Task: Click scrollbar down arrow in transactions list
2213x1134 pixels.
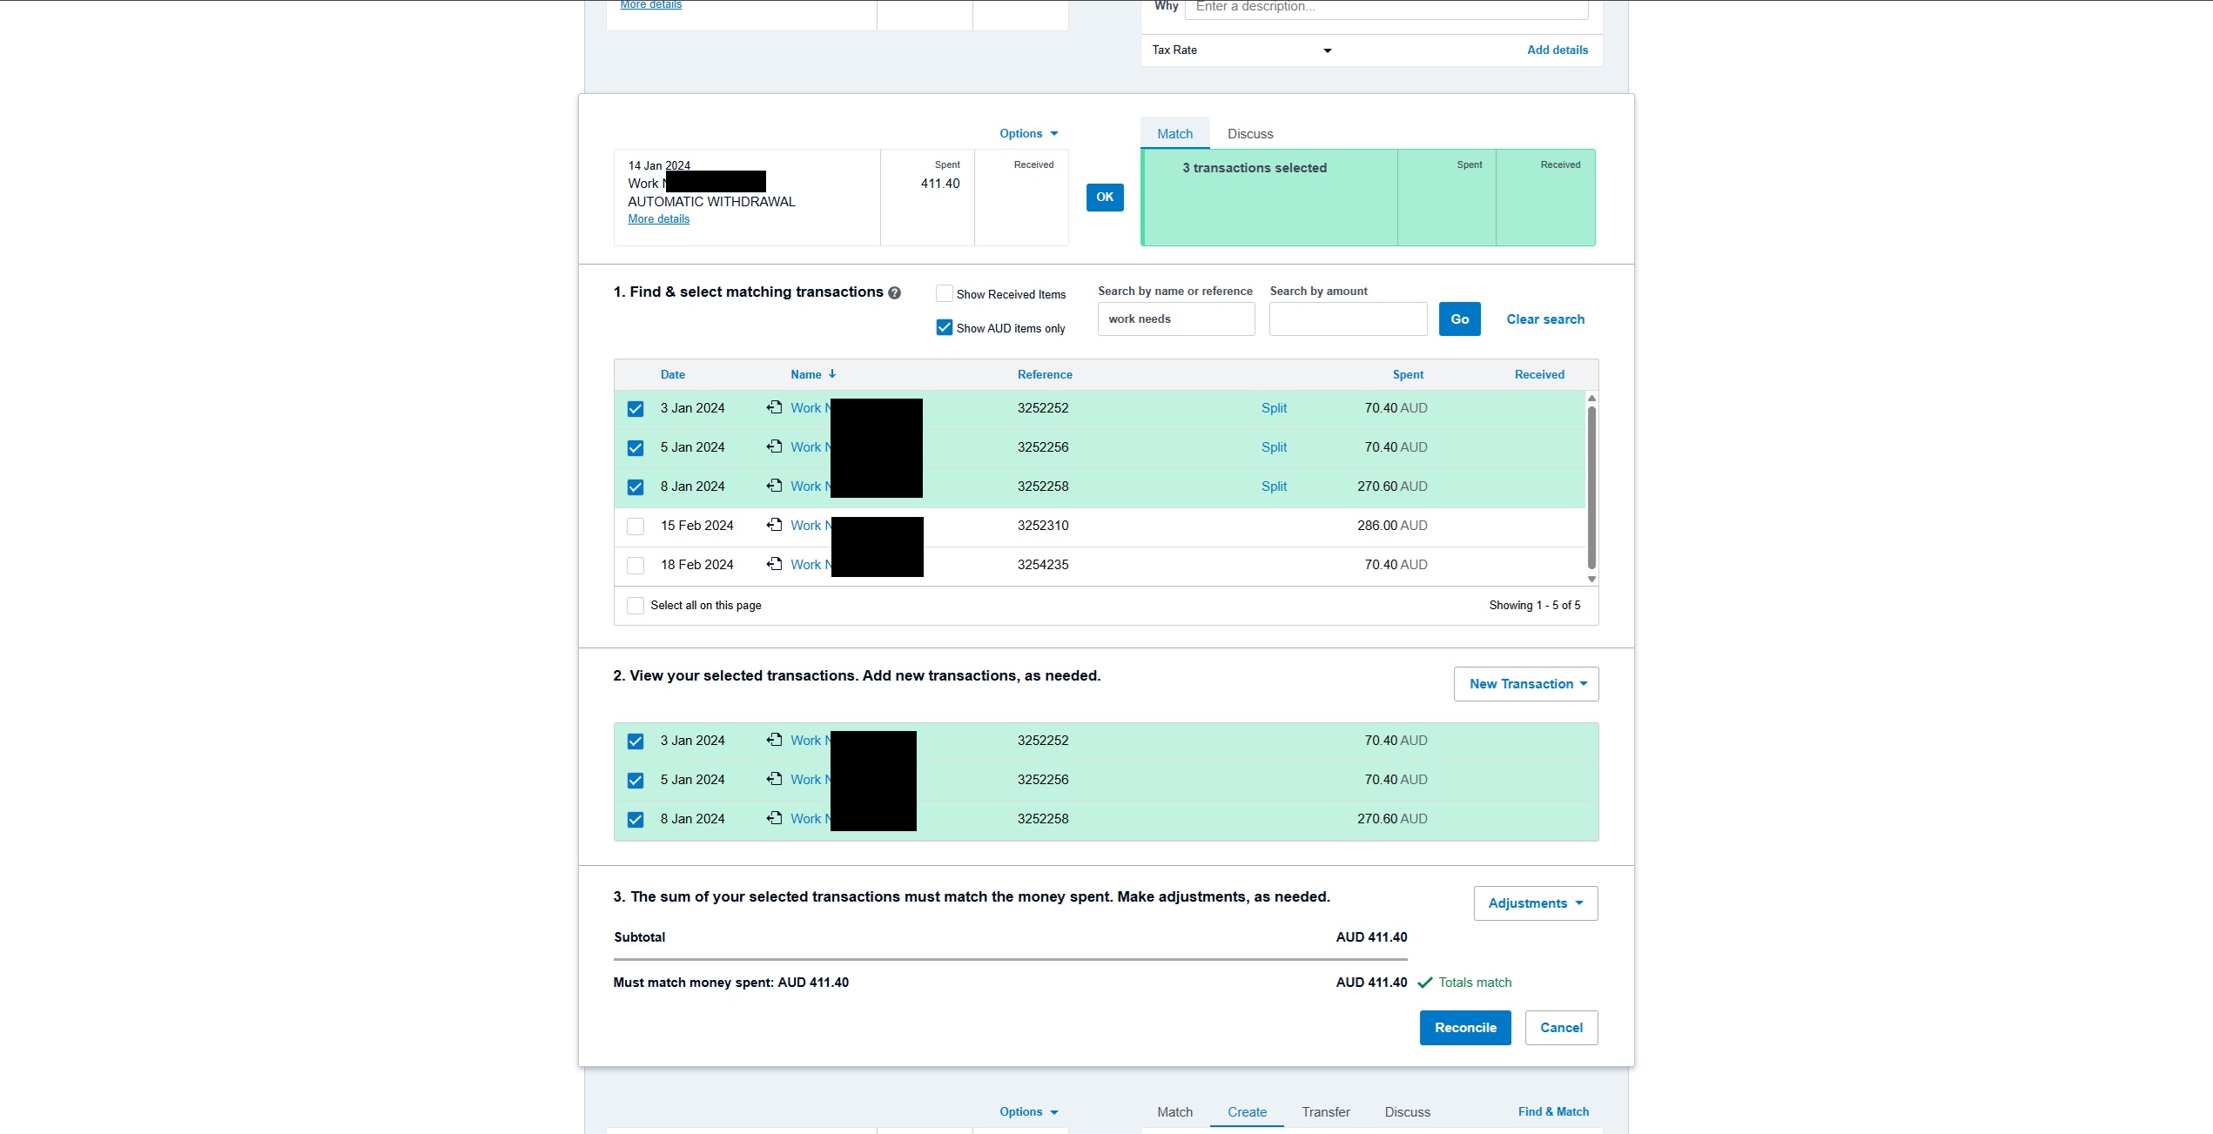Action: pyautogui.click(x=1591, y=579)
